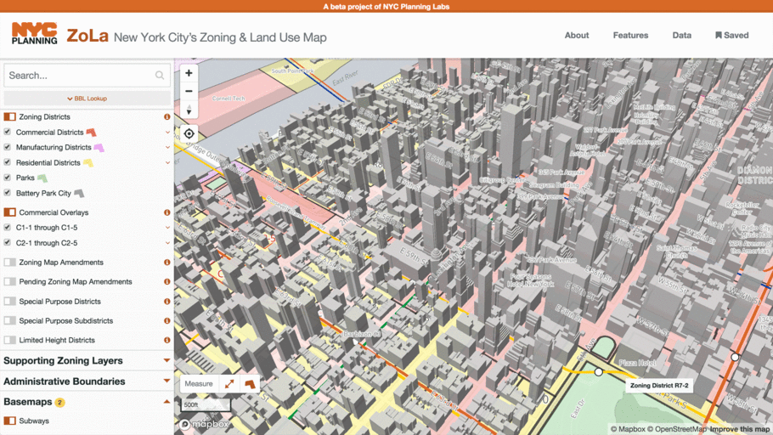Reset map bearing with compass icon
This screenshot has width=773, height=435.
click(x=189, y=109)
